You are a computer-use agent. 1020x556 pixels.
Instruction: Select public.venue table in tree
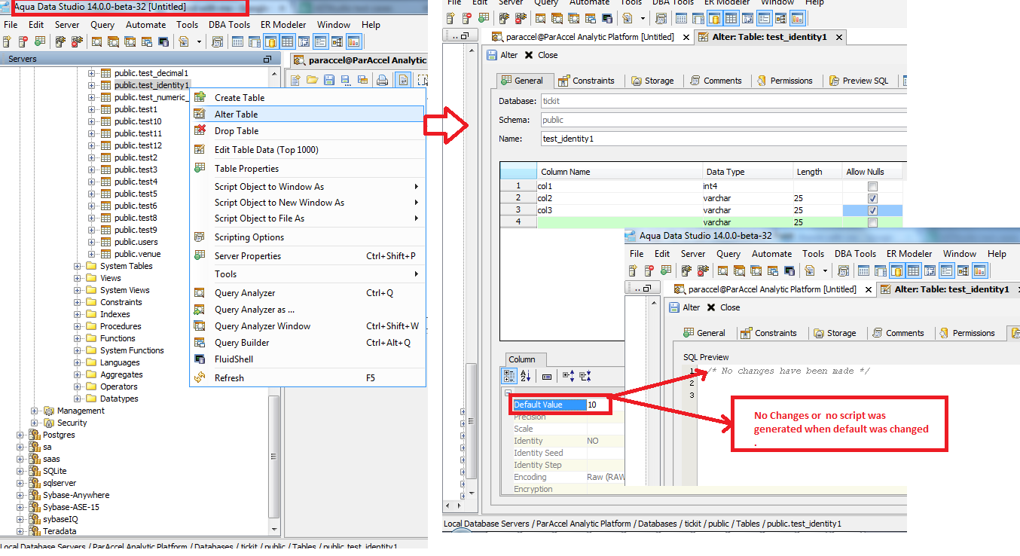[x=137, y=254]
